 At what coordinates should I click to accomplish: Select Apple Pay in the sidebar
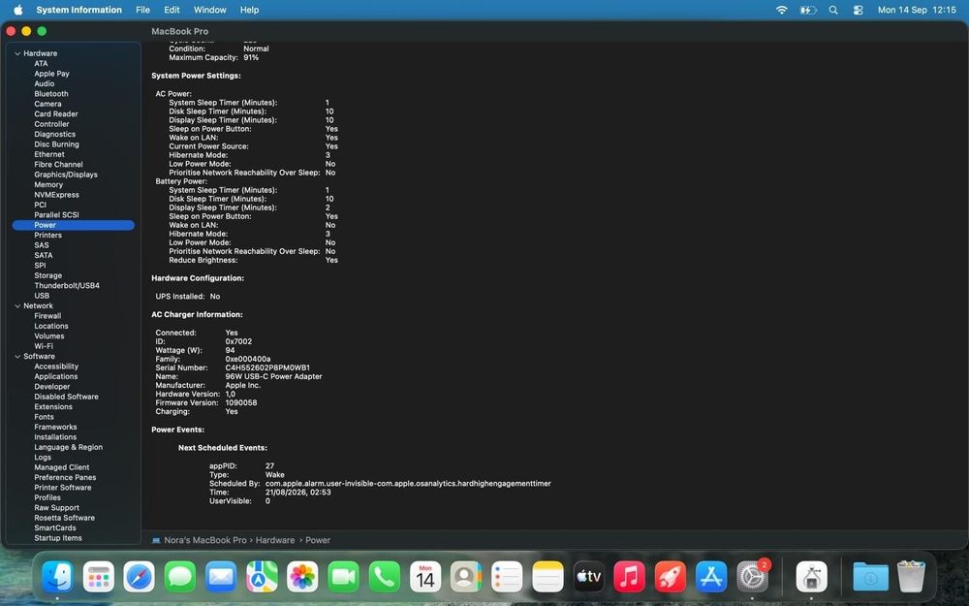point(52,74)
